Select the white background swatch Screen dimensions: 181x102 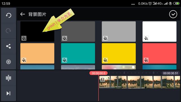160,31
